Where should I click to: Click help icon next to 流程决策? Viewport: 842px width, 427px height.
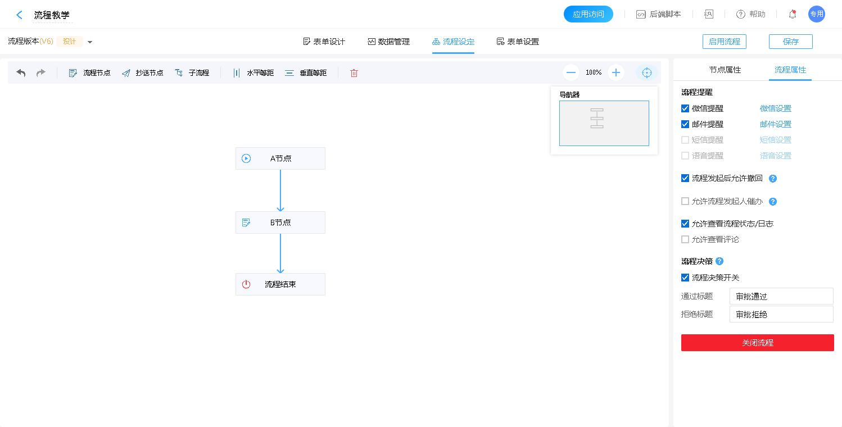719,261
